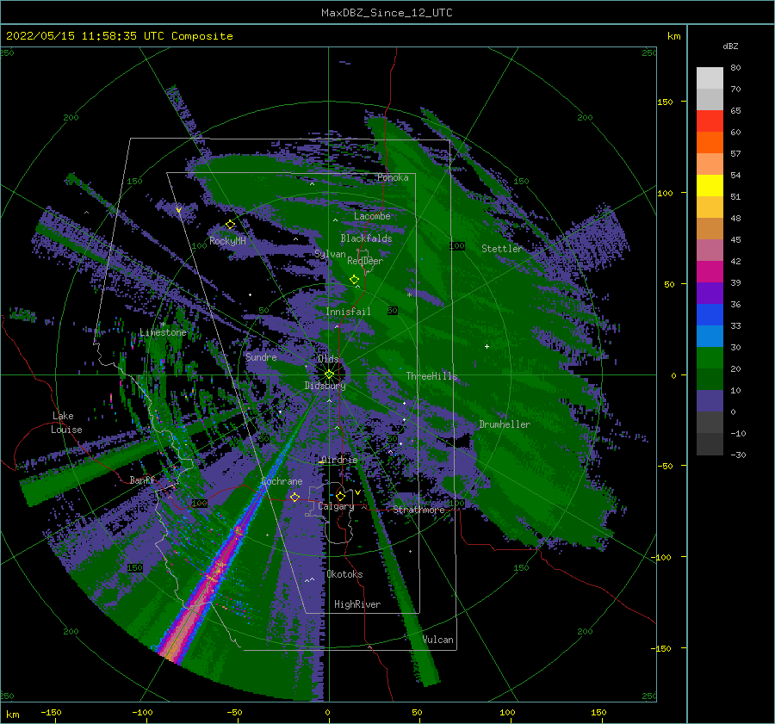Click the yellow Y marker northwest of RockyMH
The height and width of the screenshot is (724, 775).
(178, 210)
